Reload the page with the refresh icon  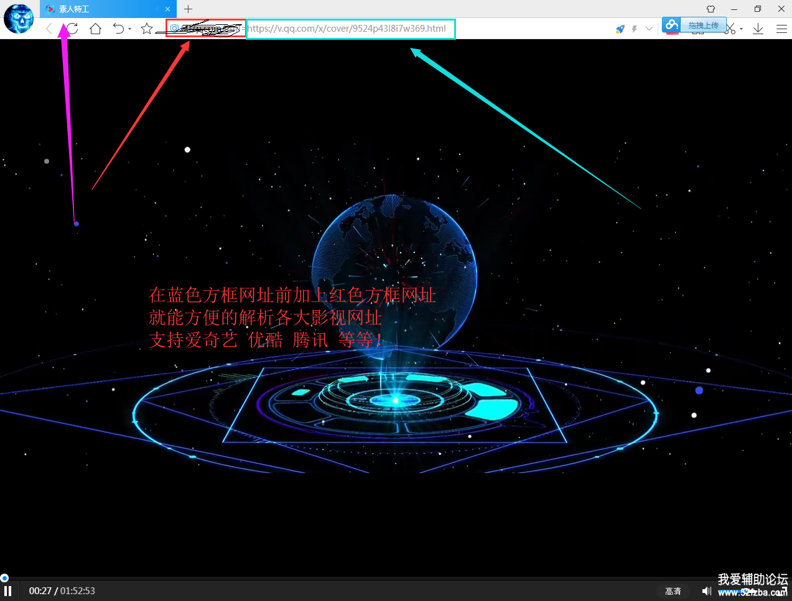tap(72, 29)
